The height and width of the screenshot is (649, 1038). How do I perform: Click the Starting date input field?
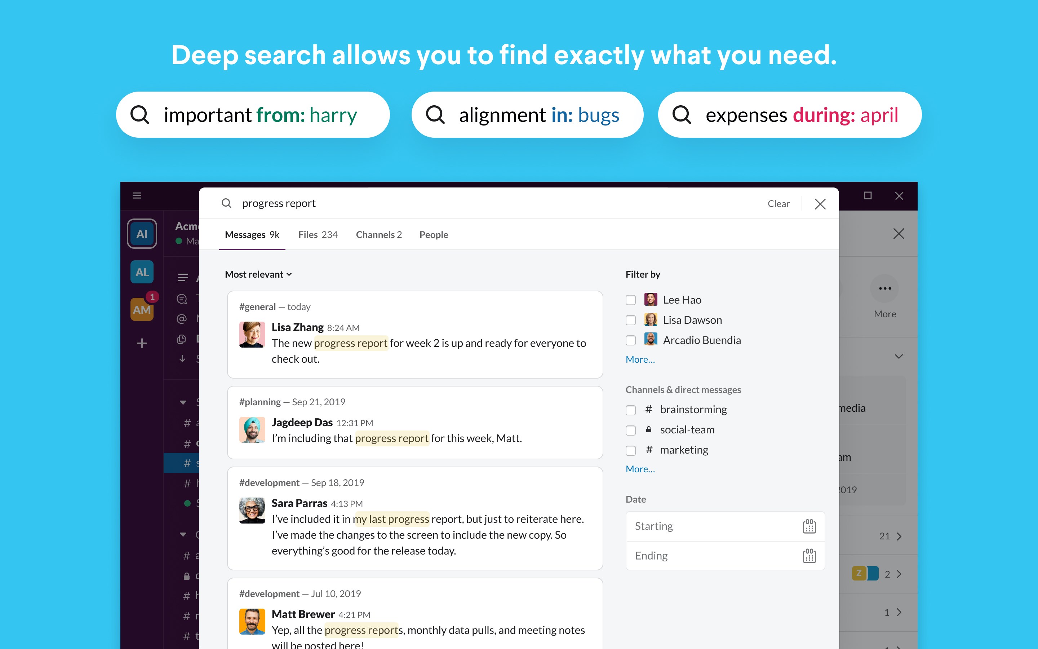coord(721,526)
